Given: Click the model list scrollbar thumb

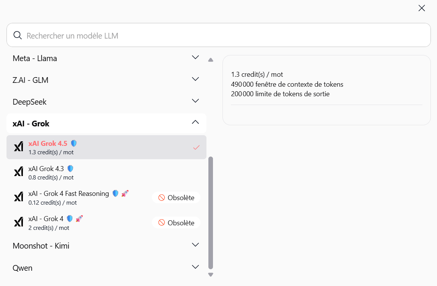Looking at the screenshot, I should [x=211, y=213].
